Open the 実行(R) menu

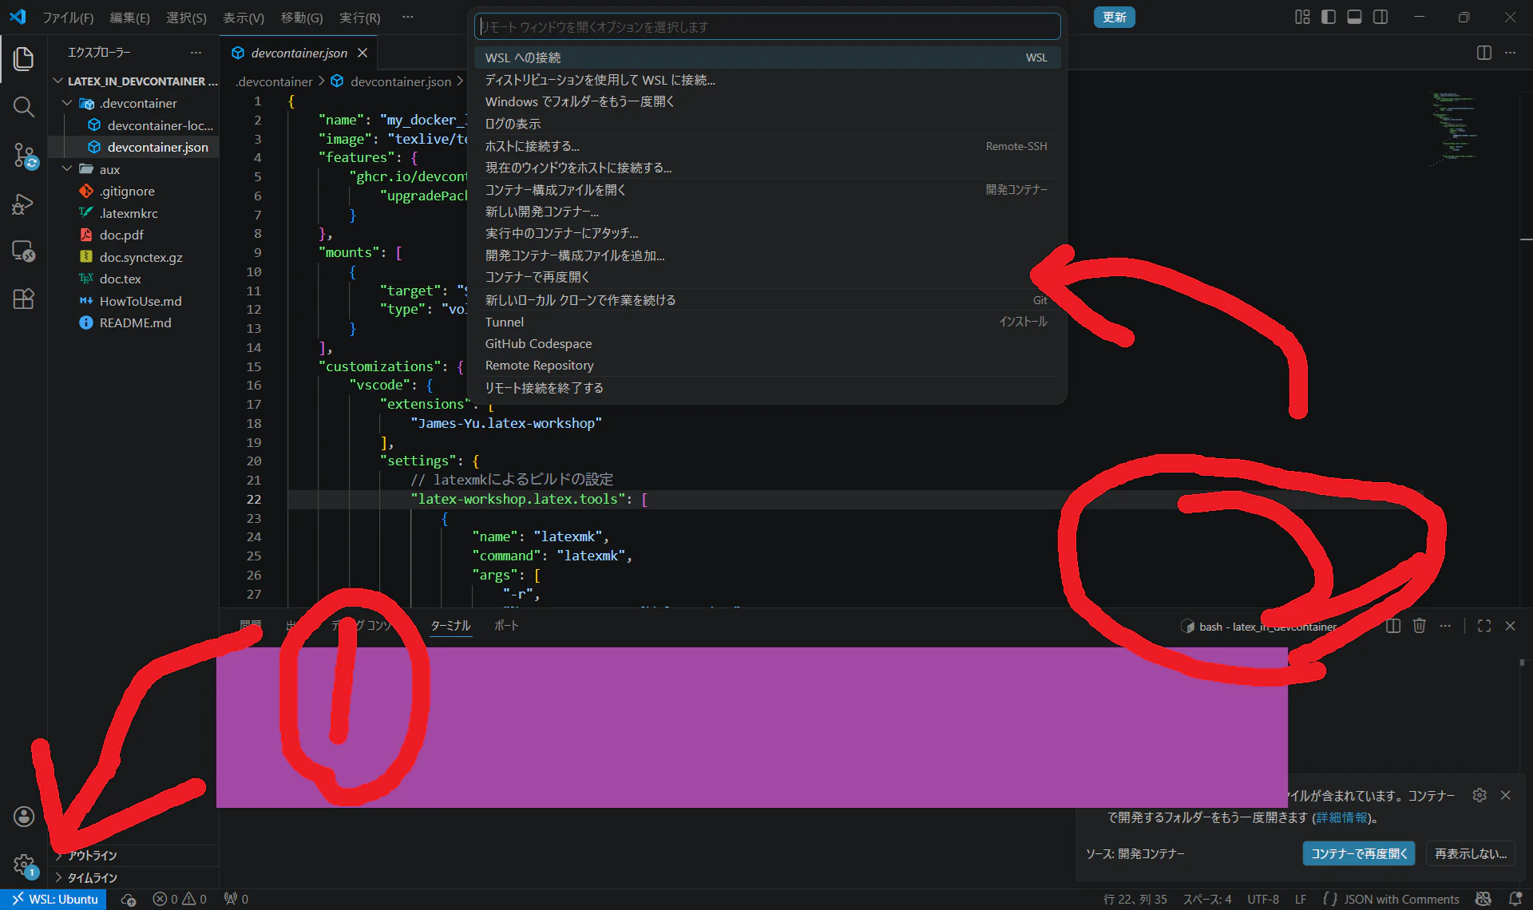[x=360, y=18]
